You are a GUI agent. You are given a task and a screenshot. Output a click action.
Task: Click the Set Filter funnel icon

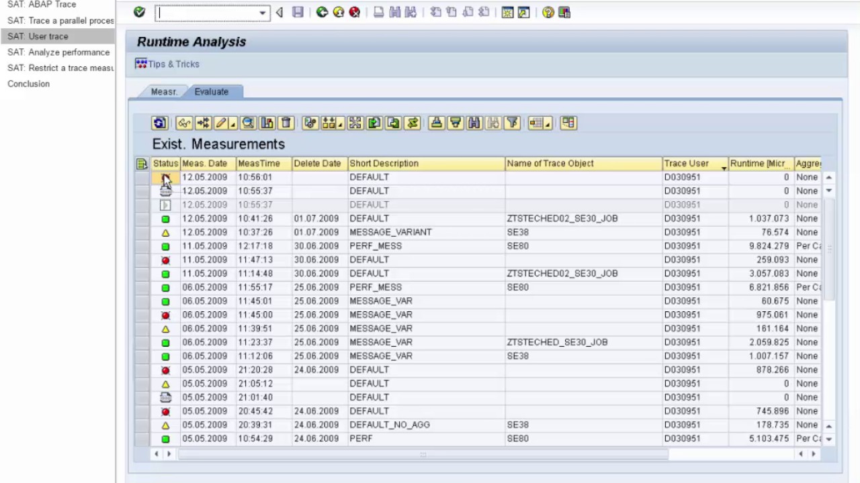512,123
